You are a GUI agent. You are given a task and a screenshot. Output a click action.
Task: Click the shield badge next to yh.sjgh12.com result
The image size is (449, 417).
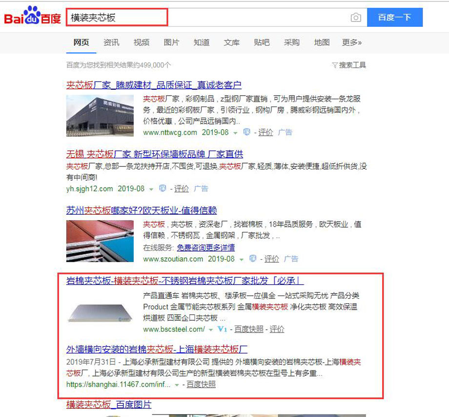pyautogui.click(x=163, y=188)
